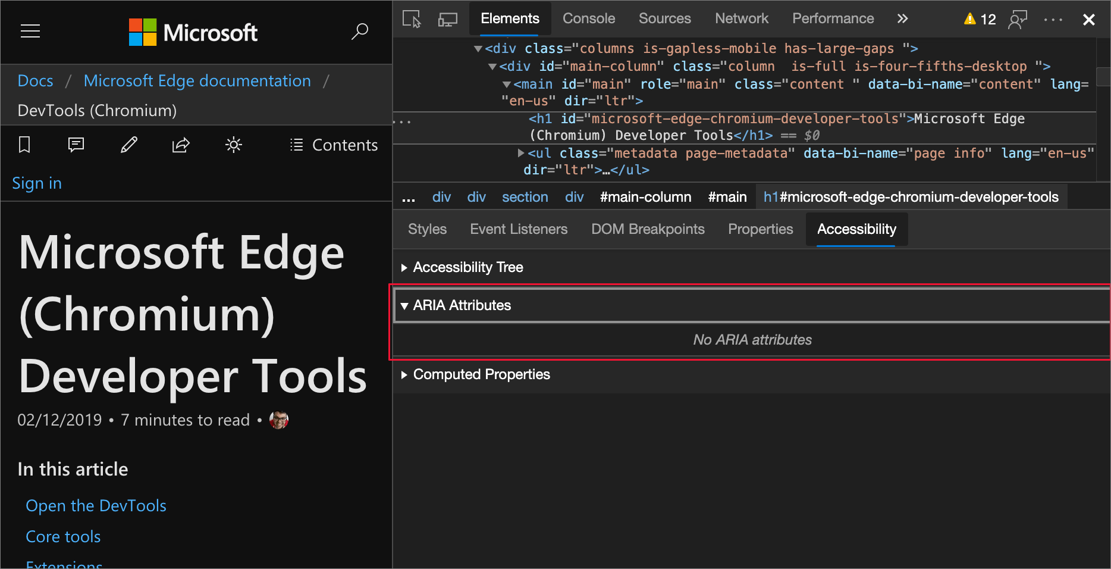This screenshot has height=569, width=1111.
Task: Open the docs hamburger navigation menu
Action: pyautogui.click(x=30, y=31)
